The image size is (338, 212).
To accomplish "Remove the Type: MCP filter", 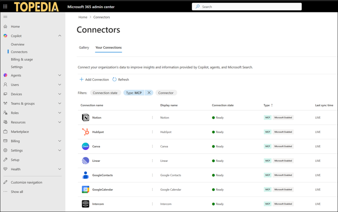I will (x=149, y=93).
